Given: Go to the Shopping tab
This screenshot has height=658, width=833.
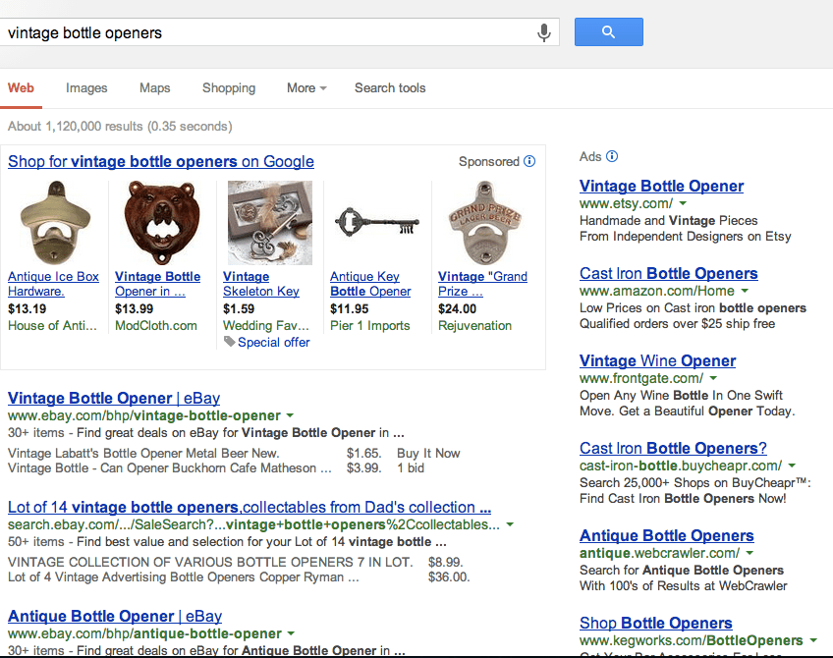Looking at the screenshot, I should pos(229,87).
